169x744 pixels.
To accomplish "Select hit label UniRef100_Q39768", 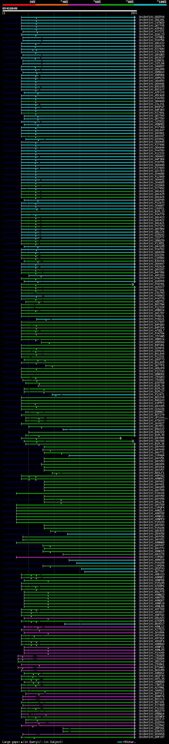I will pos(152,383).
